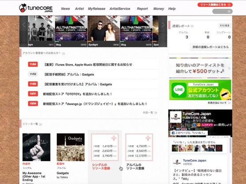Click the TuneCore Japan logo
Image resolution: width=246 pixels, height=184 pixels.
[36, 8]
